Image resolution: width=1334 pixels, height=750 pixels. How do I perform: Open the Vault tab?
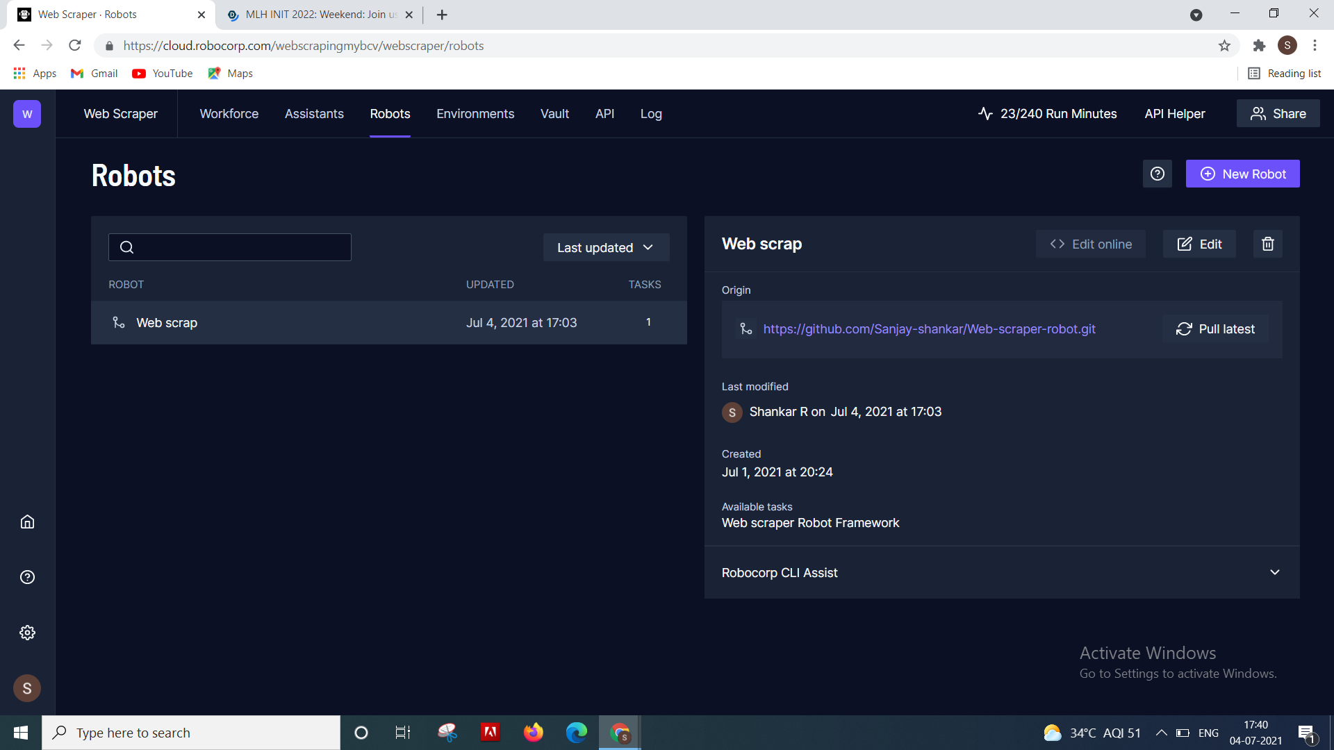554,114
